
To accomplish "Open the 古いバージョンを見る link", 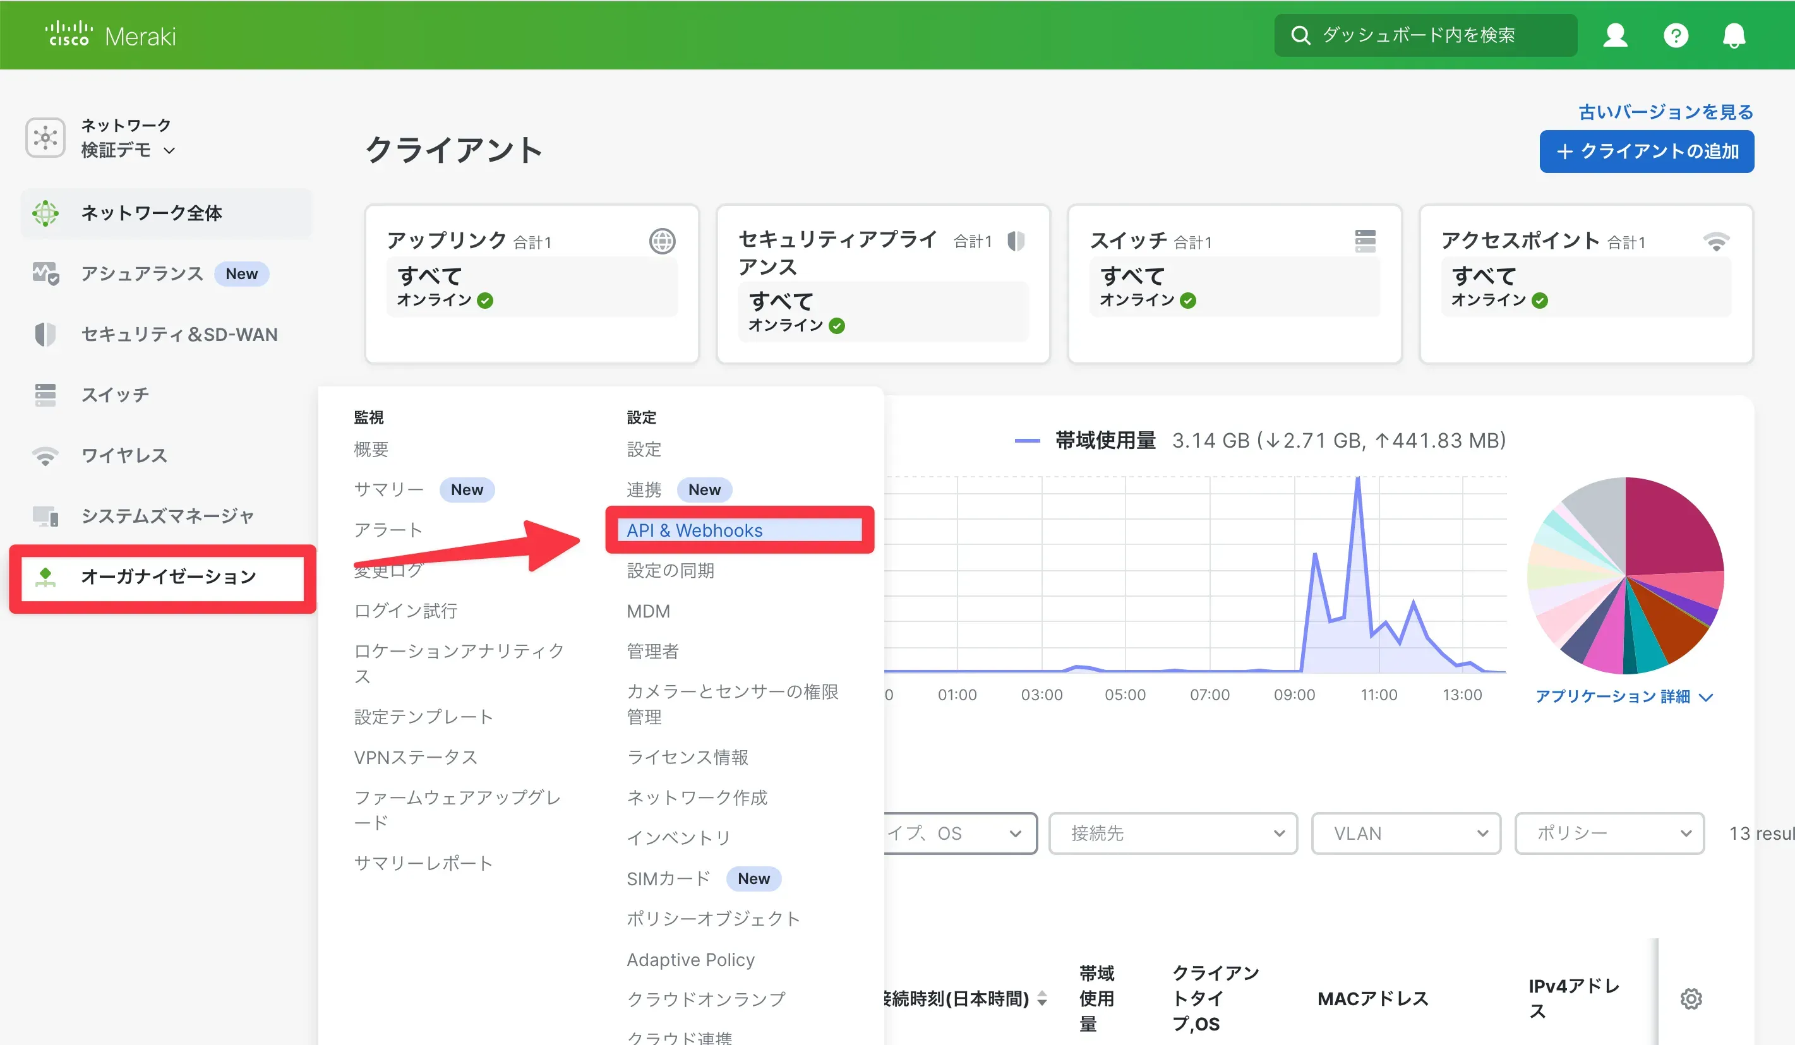I will pyautogui.click(x=1664, y=111).
